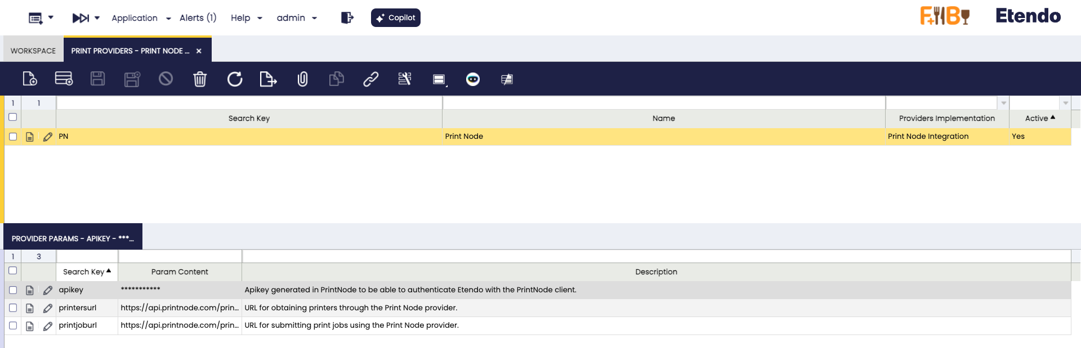Expand the Application menu dropdown
The image size is (1081, 348).
[141, 18]
